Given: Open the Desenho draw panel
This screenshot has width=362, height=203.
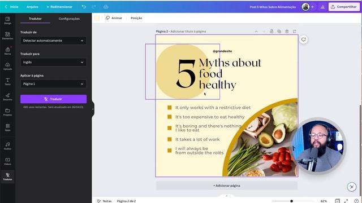Looking at the screenshot, I should point(7,96).
